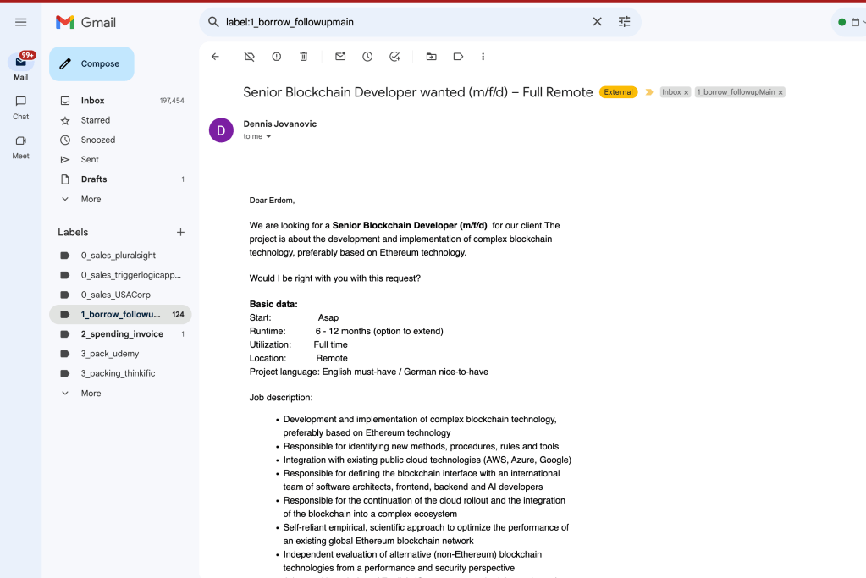Click the '6 - 12 months (option to extend)' text
The height and width of the screenshot is (578, 866).
379,331
